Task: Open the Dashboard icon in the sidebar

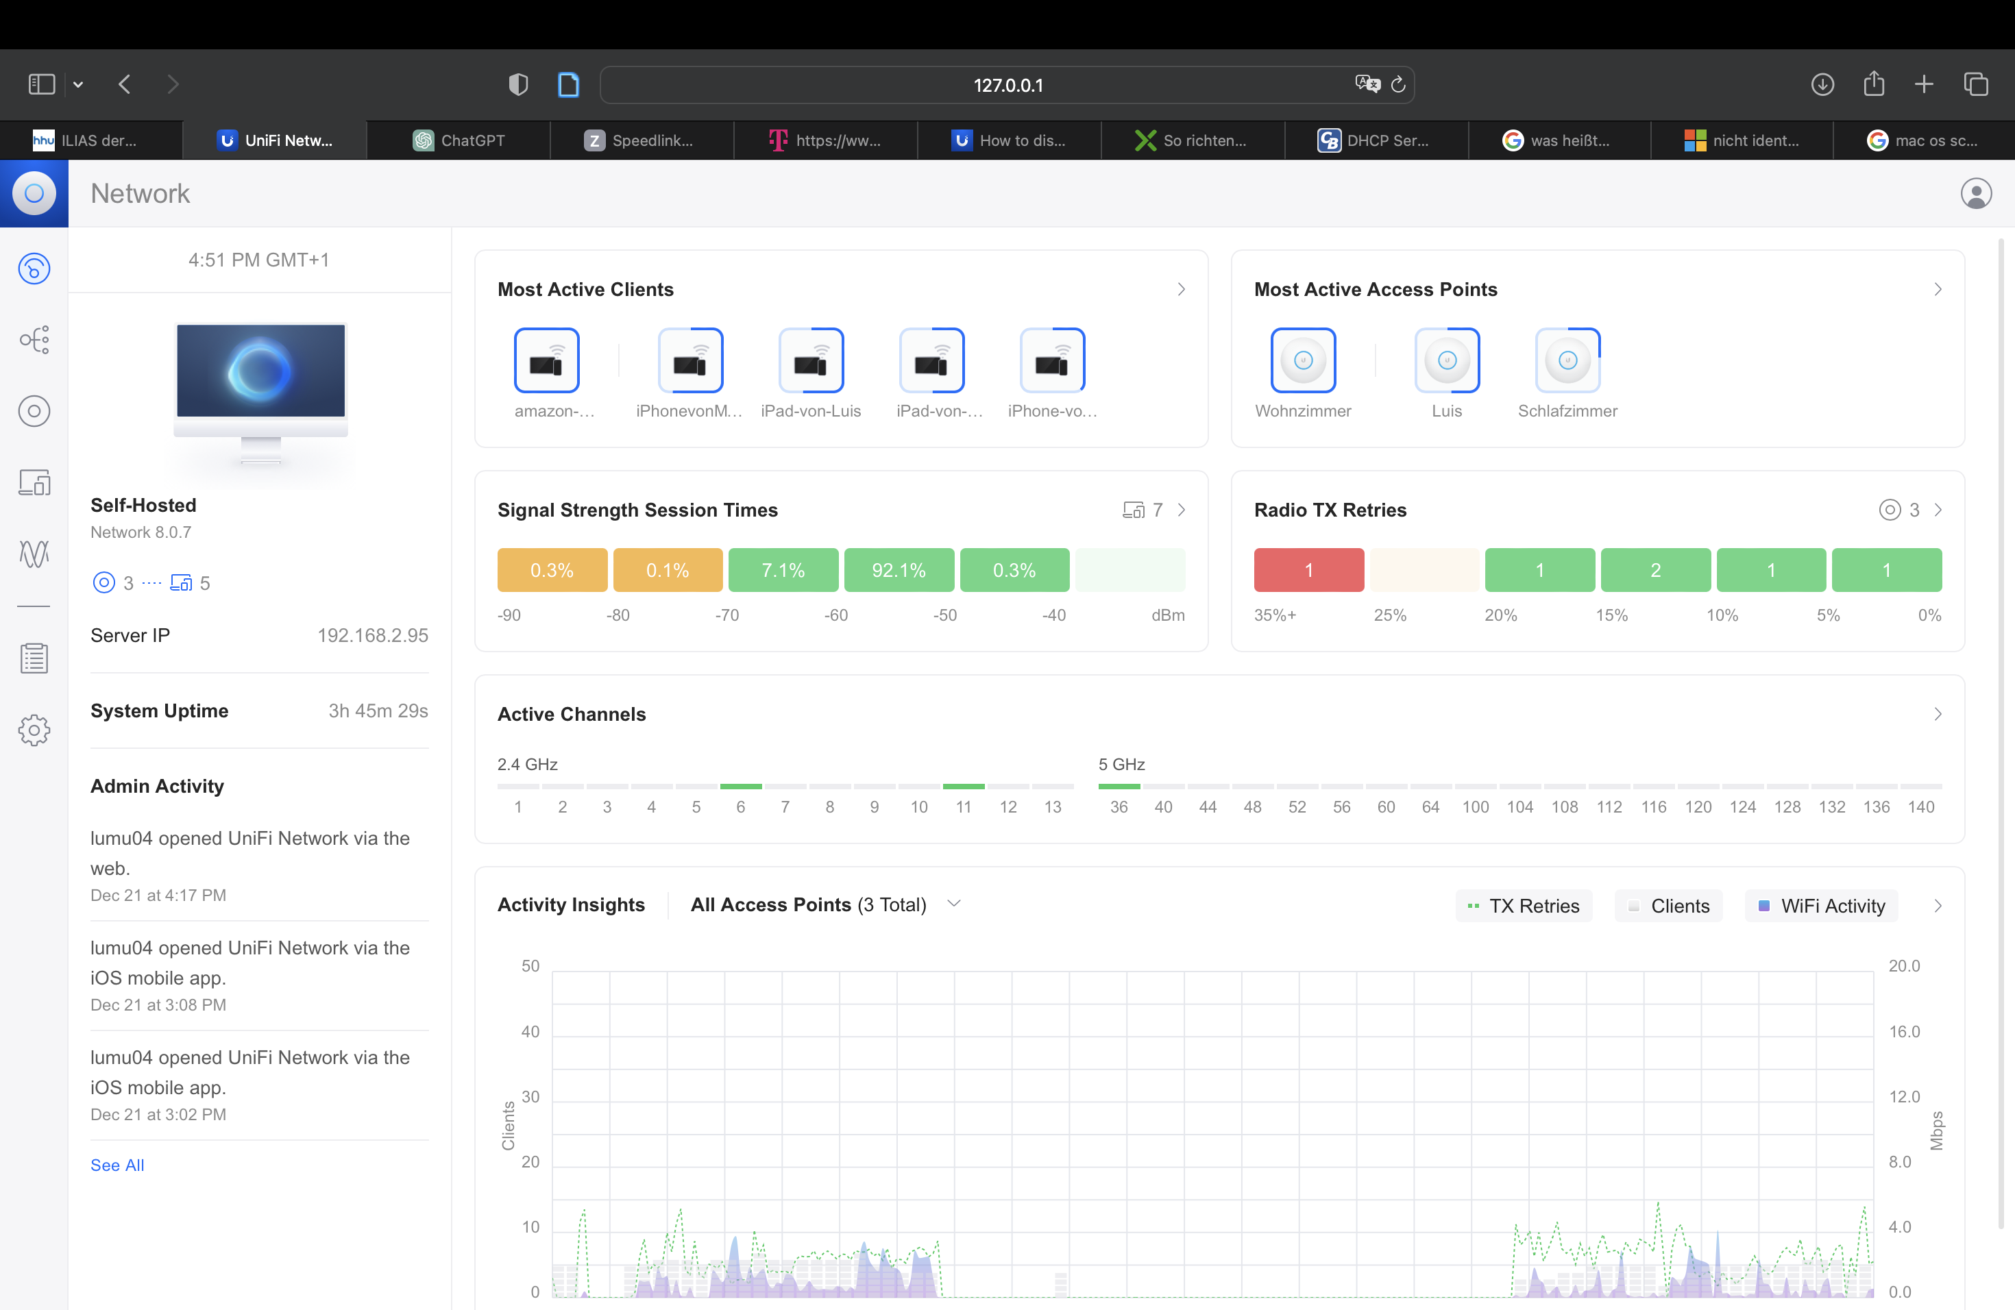Action: tap(34, 269)
